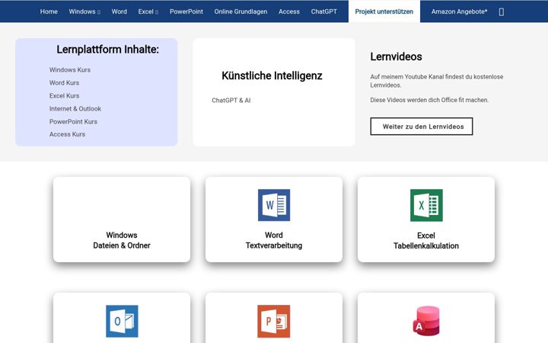Open the Windows Dateien & Ordner card

[122, 220]
